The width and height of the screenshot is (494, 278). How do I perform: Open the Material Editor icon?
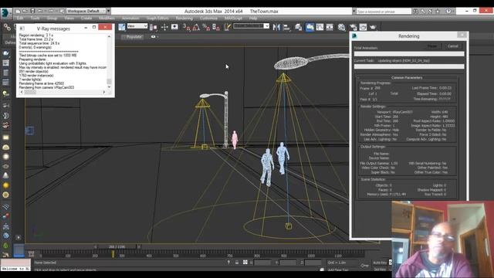click(x=341, y=28)
